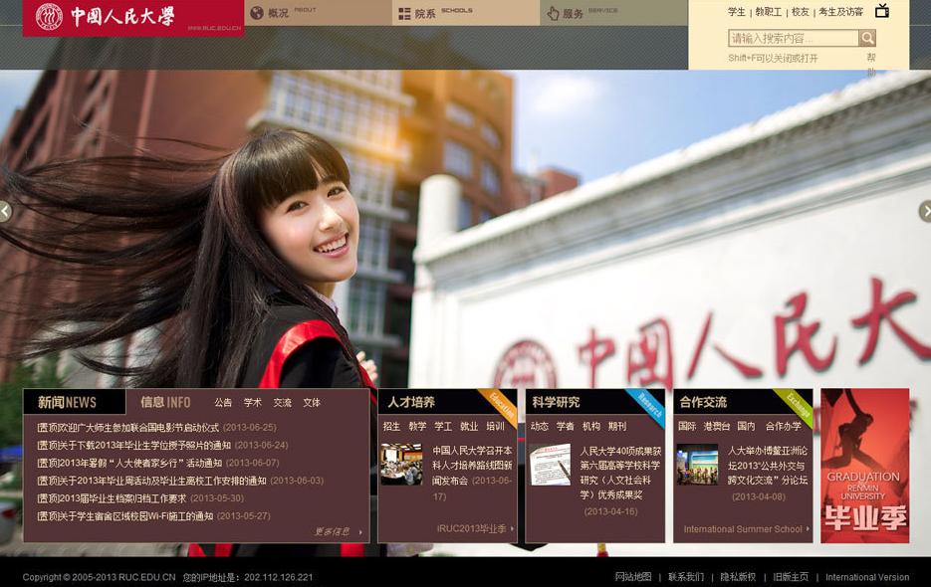Click the 人才培养 news photo thumbnail
931x587 pixels.
click(x=401, y=465)
